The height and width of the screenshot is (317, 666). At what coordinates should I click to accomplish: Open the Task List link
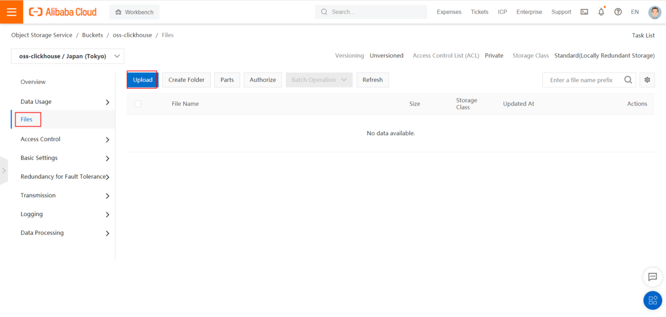pyautogui.click(x=643, y=35)
